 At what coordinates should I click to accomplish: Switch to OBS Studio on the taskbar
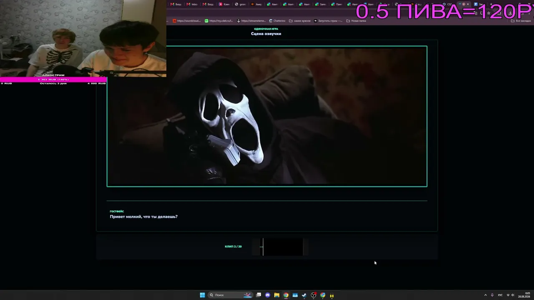(313, 295)
